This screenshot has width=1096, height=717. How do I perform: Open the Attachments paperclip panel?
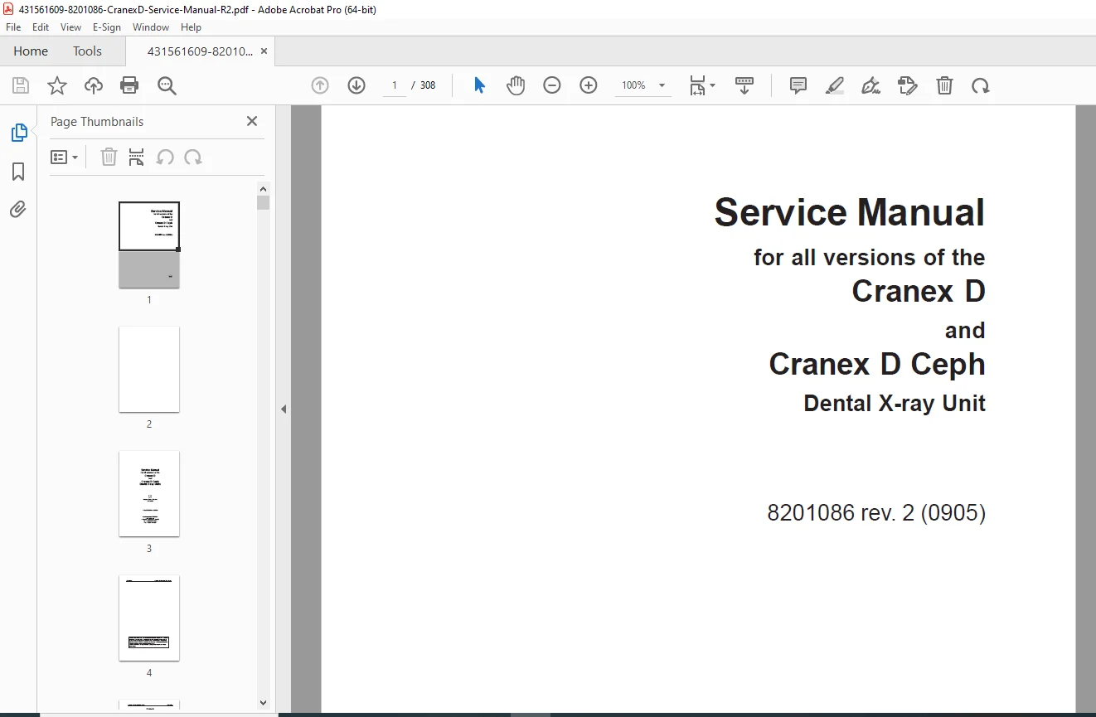(18, 209)
